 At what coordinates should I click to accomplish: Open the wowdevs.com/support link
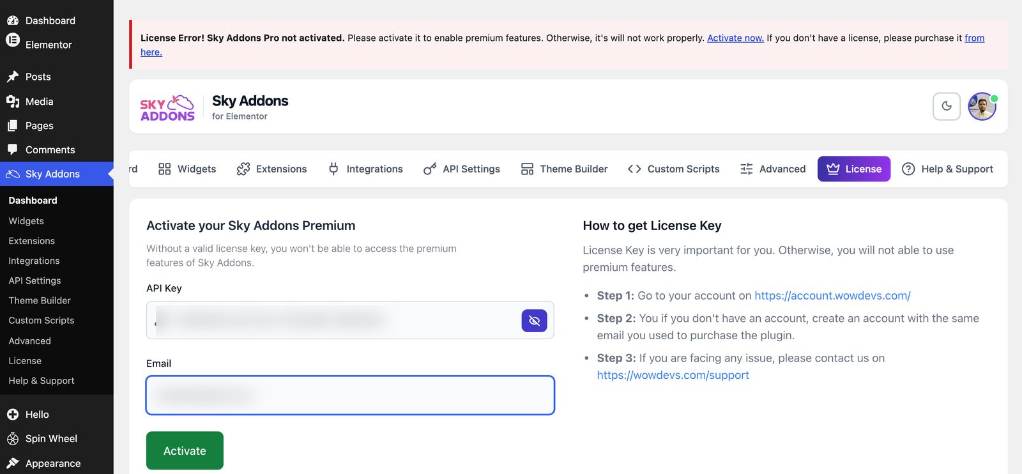[673, 375]
